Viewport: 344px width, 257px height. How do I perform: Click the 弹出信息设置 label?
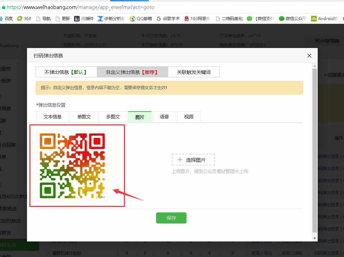[x=51, y=105]
